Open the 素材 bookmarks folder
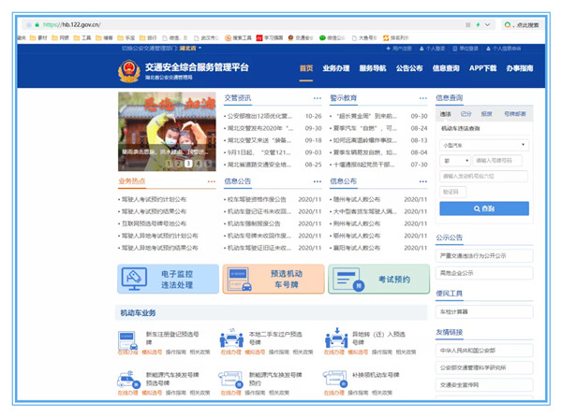 [38, 38]
